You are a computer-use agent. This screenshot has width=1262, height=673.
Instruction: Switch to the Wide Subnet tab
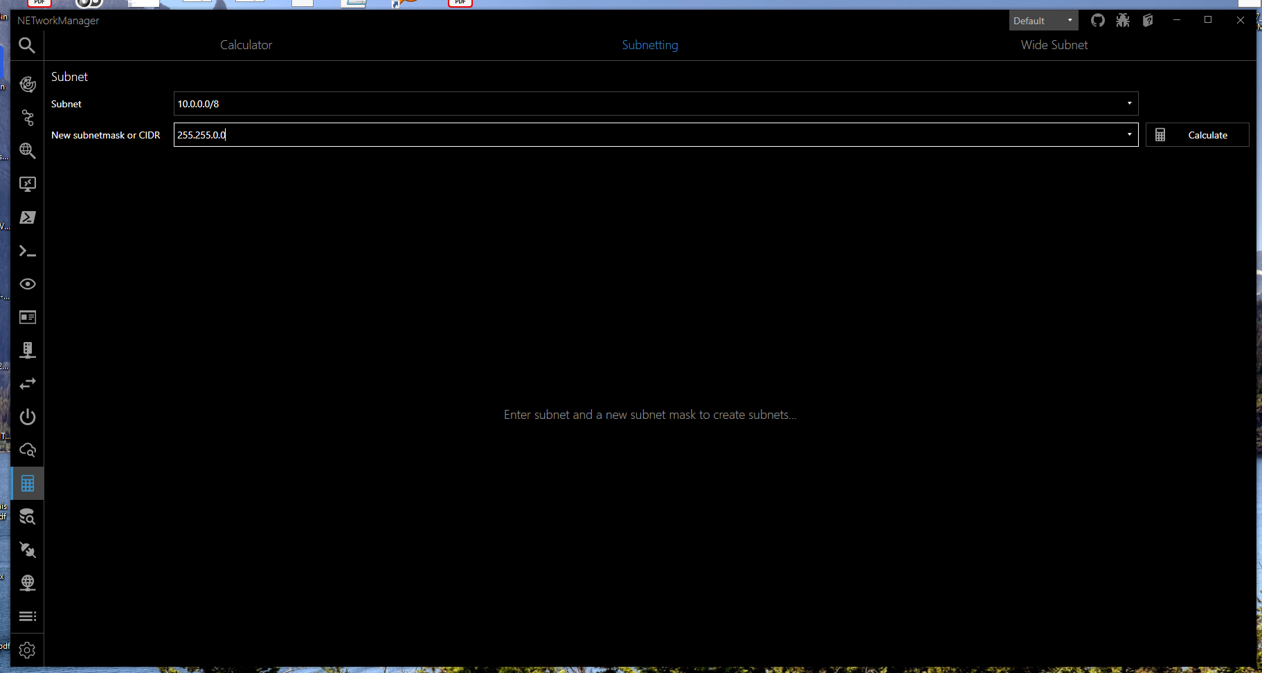[1054, 44]
